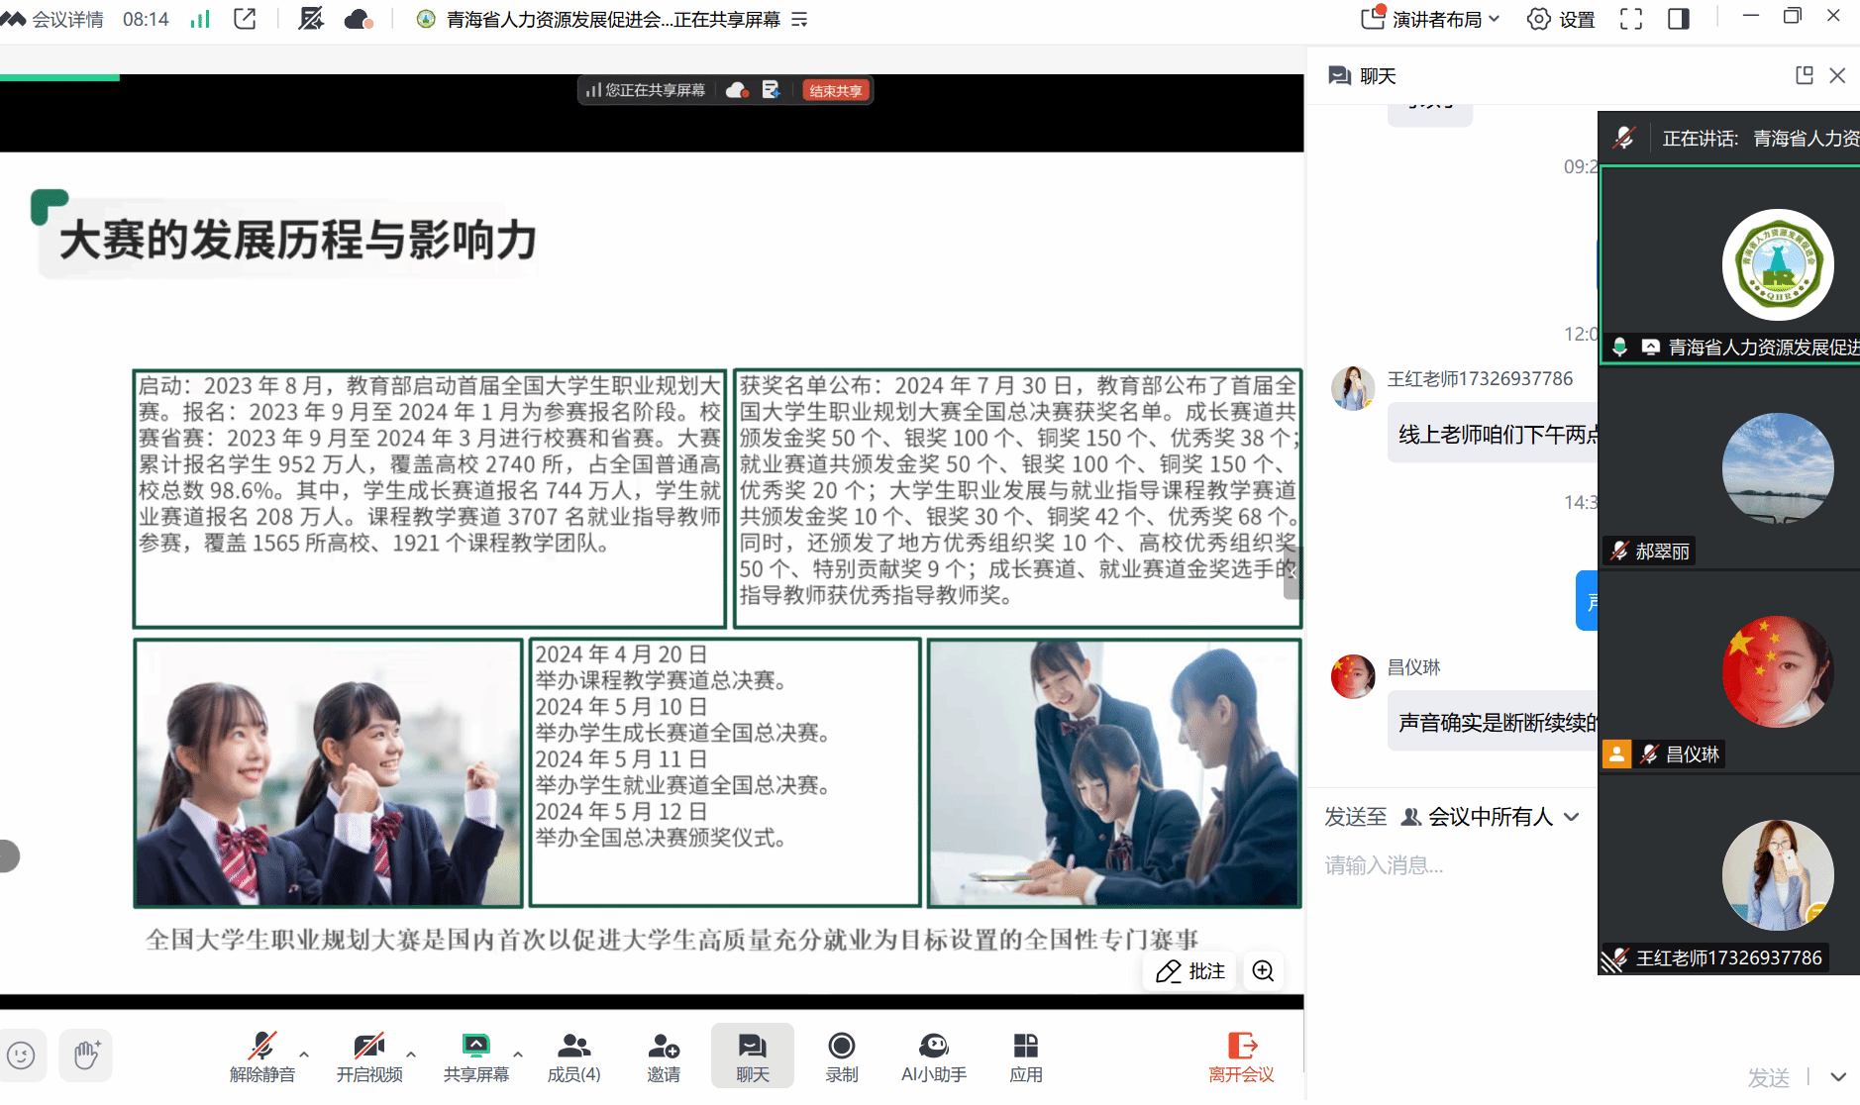
Task: Click chat message 线上老师咱们下午两点
Action: [1494, 434]
